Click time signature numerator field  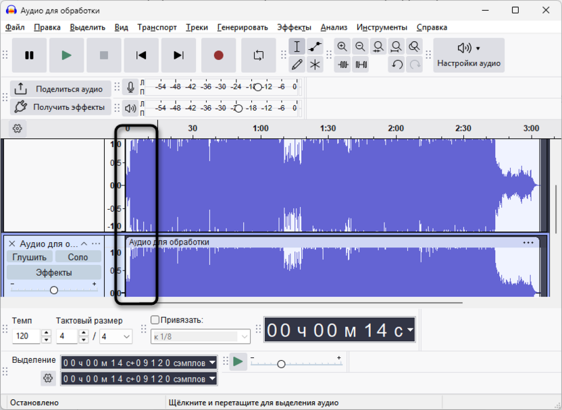pyautogui.click(x=67, y=336)
